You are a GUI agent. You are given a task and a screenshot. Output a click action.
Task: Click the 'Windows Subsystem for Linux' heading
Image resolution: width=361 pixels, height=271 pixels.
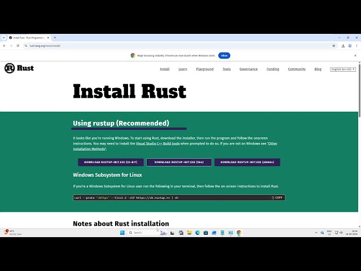[108, 175]
